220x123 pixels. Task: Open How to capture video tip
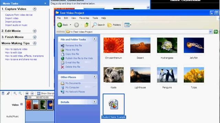click(16, 49)
